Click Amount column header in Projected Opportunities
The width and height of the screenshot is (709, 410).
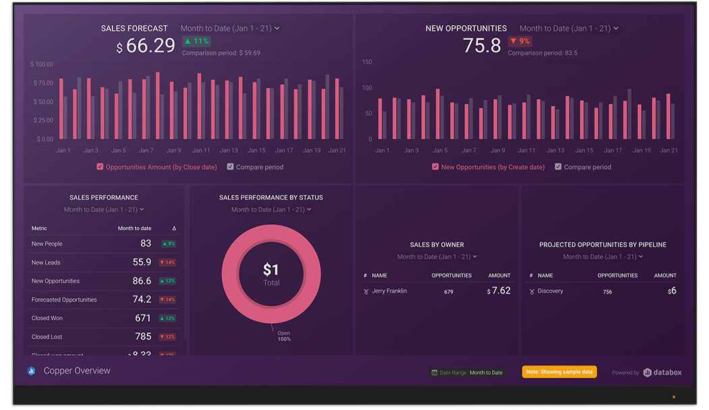click(x=665, y=275)
